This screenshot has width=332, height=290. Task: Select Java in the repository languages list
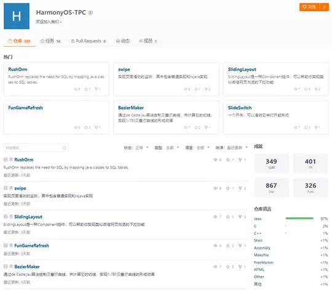258,219
